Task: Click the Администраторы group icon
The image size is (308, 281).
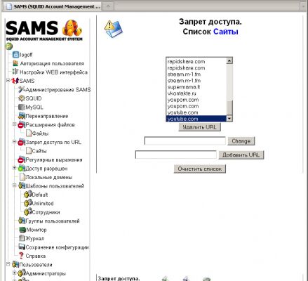Action: tap(22, 273)
